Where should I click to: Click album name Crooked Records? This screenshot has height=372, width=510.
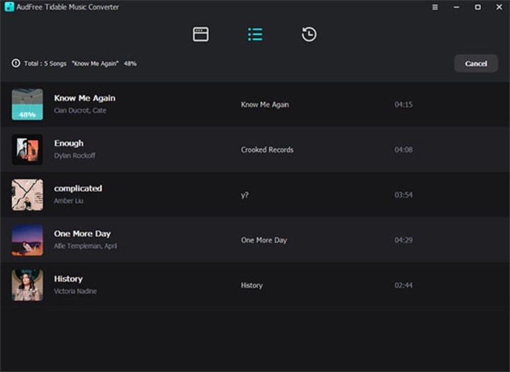[x=267, y=150]
